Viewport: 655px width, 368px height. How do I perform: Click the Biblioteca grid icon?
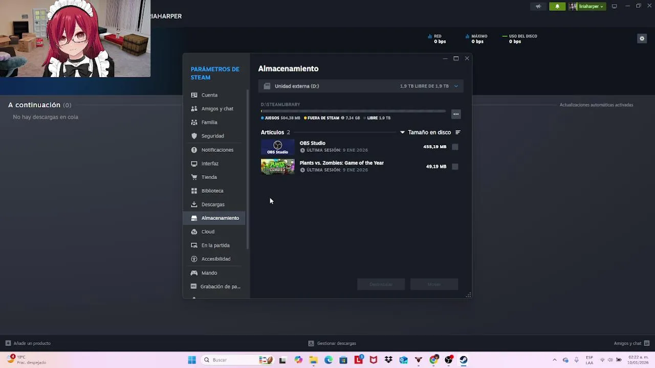[194, 191]
